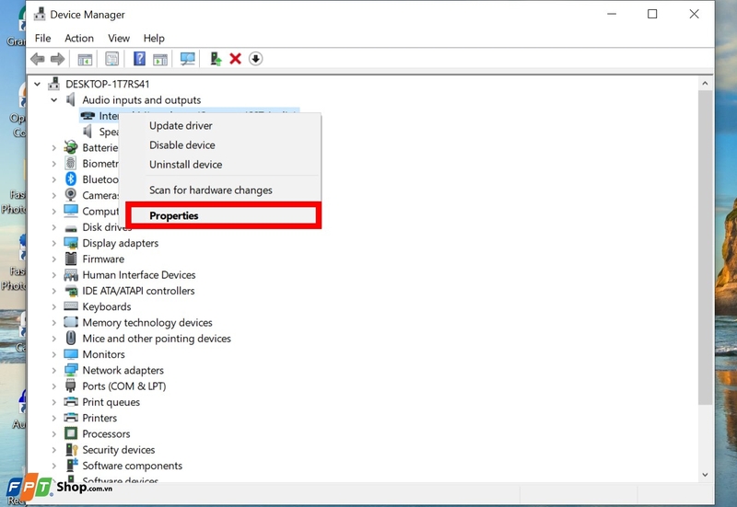Click the Firmware chip icon
Screen dimensions: 737x507
[71, 259]
